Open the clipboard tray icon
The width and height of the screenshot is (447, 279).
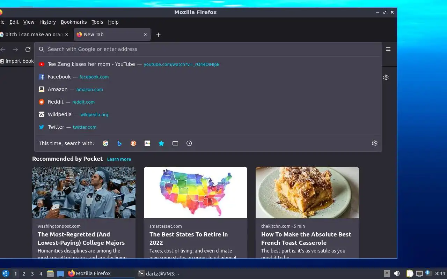(410, 273)
